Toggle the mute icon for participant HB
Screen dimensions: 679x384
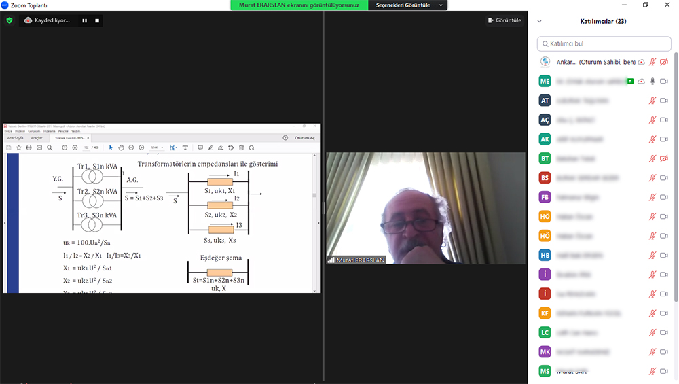click(653, 256)
